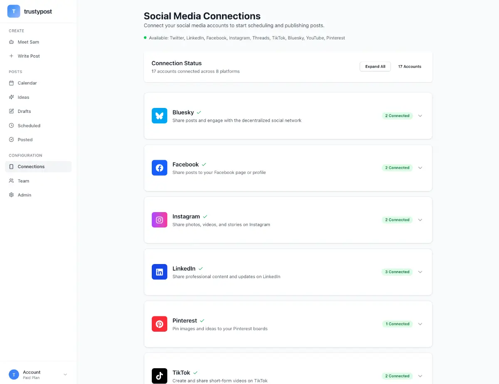Viewport: 499px width, 384px height.
Task: Open the Account menu dropdown arrow
Action: [x=65, y=375]
